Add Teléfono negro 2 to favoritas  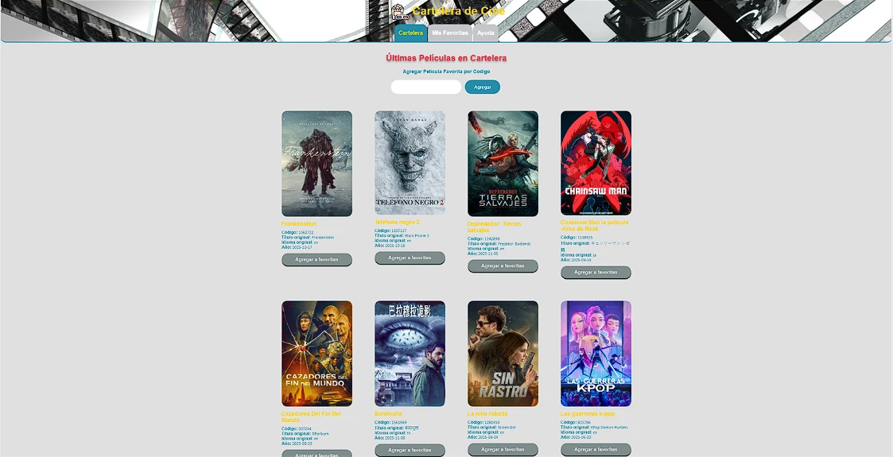pyautogui.click(x=410, y=258)
